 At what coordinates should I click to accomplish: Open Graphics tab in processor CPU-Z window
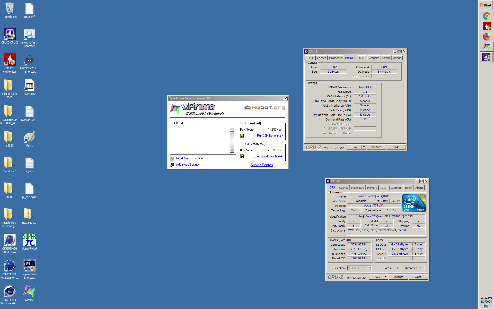(396, 188)
